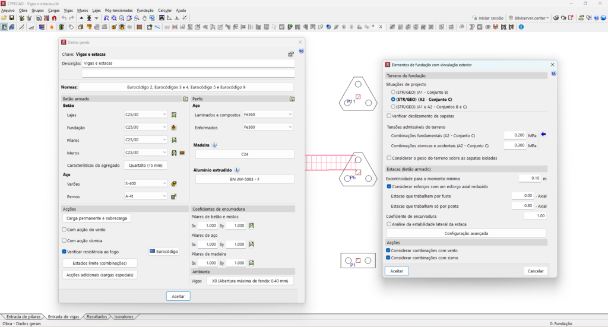This screenshot has height=327, width=608.
Task: Click the blue info icon in second toolbar
Action: [x=521, y=27]
